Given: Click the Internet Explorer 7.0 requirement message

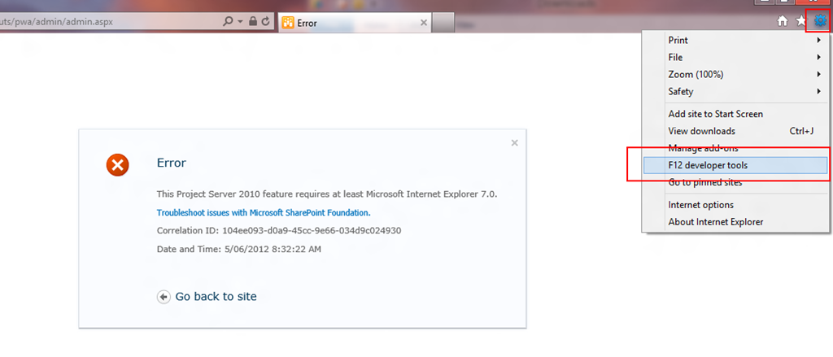Looking at the screenshot, I should [327, 194].
